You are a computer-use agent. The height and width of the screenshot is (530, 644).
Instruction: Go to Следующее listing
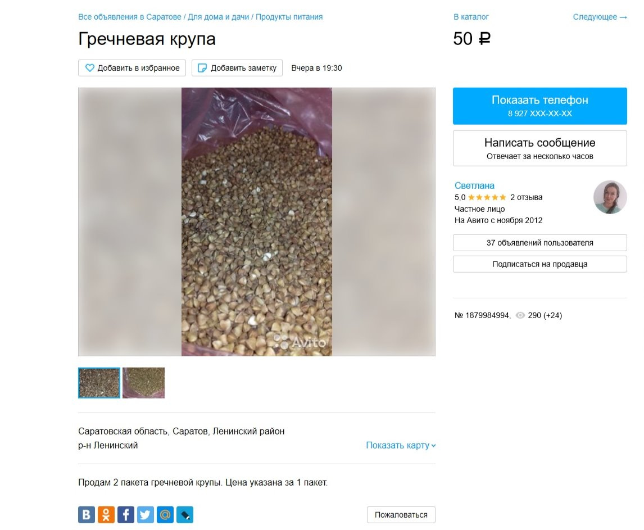[600, 17]
